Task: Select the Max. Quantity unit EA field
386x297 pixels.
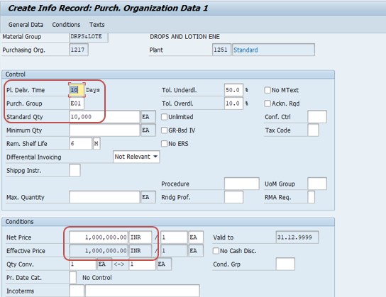Action: click(148, 197)
